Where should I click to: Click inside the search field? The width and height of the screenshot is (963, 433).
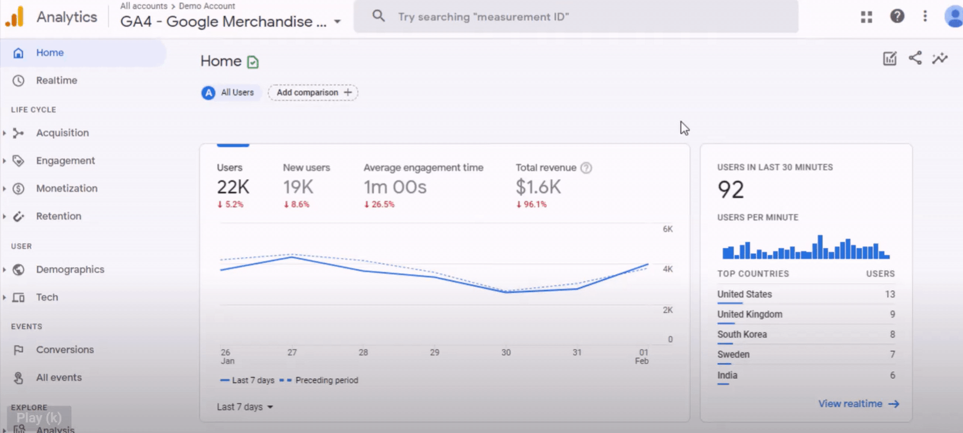click(x=576, y=17)
